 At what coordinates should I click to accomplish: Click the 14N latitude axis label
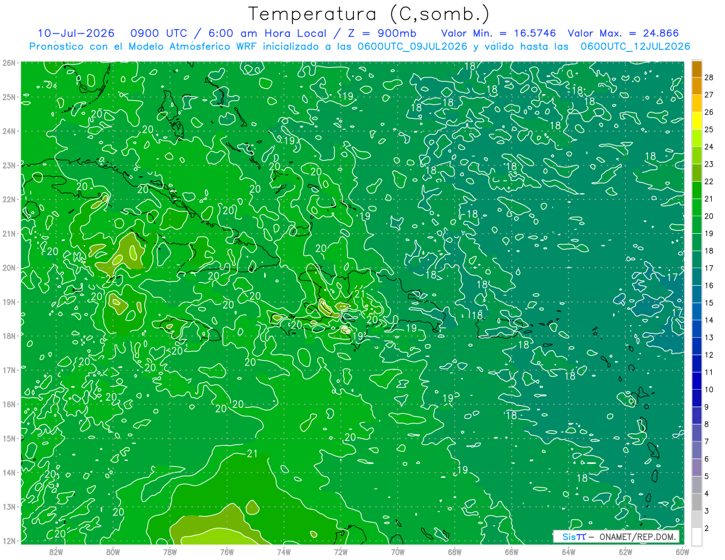[x=8, y=472]
